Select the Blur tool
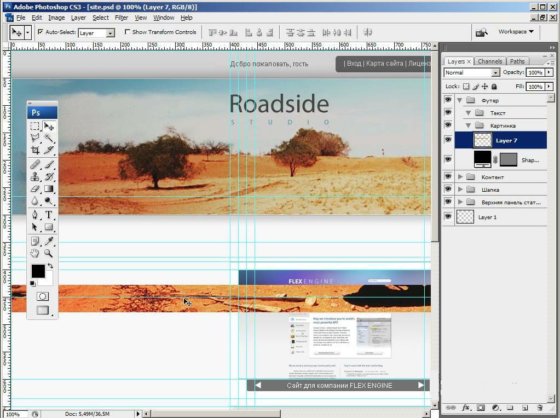The width and height of the screenshot is (560, 418). tap(35, 201)
